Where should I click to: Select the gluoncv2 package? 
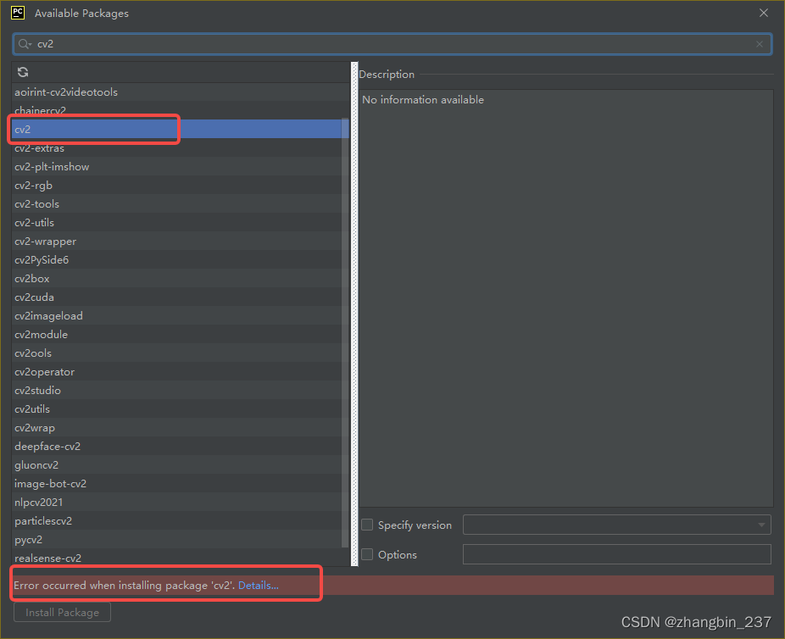pos(181,465)
